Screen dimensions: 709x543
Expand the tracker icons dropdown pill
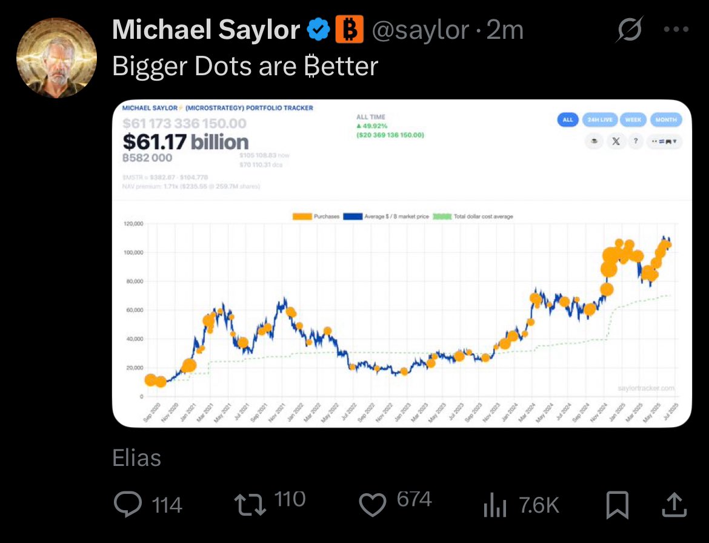[x=664, y=141]
